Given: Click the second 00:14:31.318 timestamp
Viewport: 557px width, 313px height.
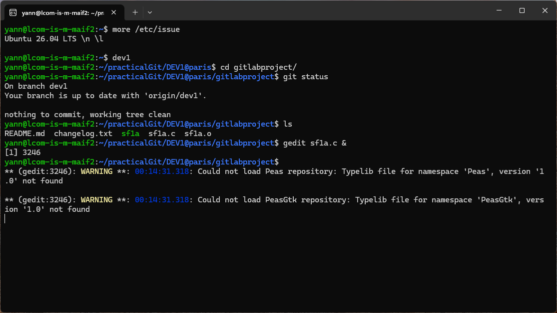Looking at the screenshot, I should point(162,200).
